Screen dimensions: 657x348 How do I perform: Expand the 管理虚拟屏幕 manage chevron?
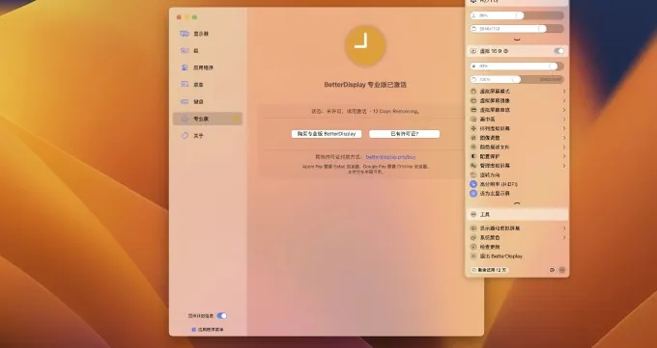(x=564, y=166)
